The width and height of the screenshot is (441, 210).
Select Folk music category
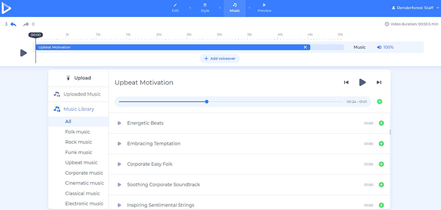(78, 132)
